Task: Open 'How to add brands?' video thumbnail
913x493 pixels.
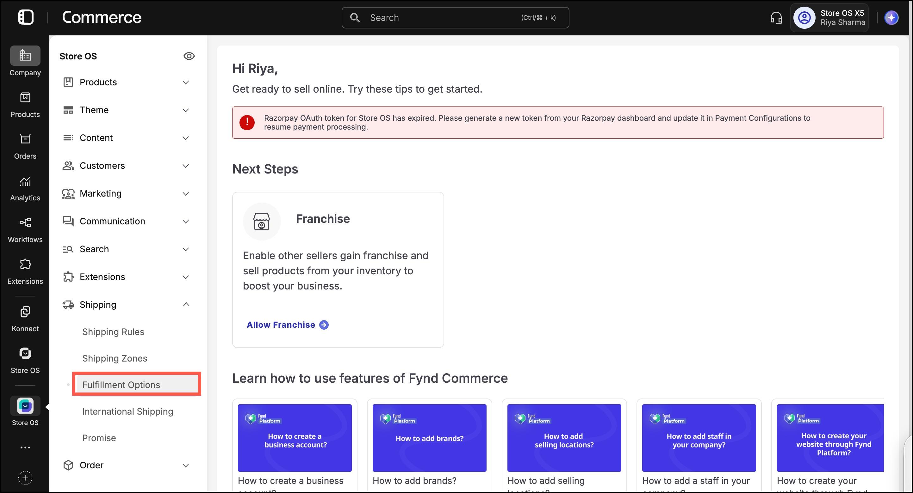Action: tap(429, 438)
